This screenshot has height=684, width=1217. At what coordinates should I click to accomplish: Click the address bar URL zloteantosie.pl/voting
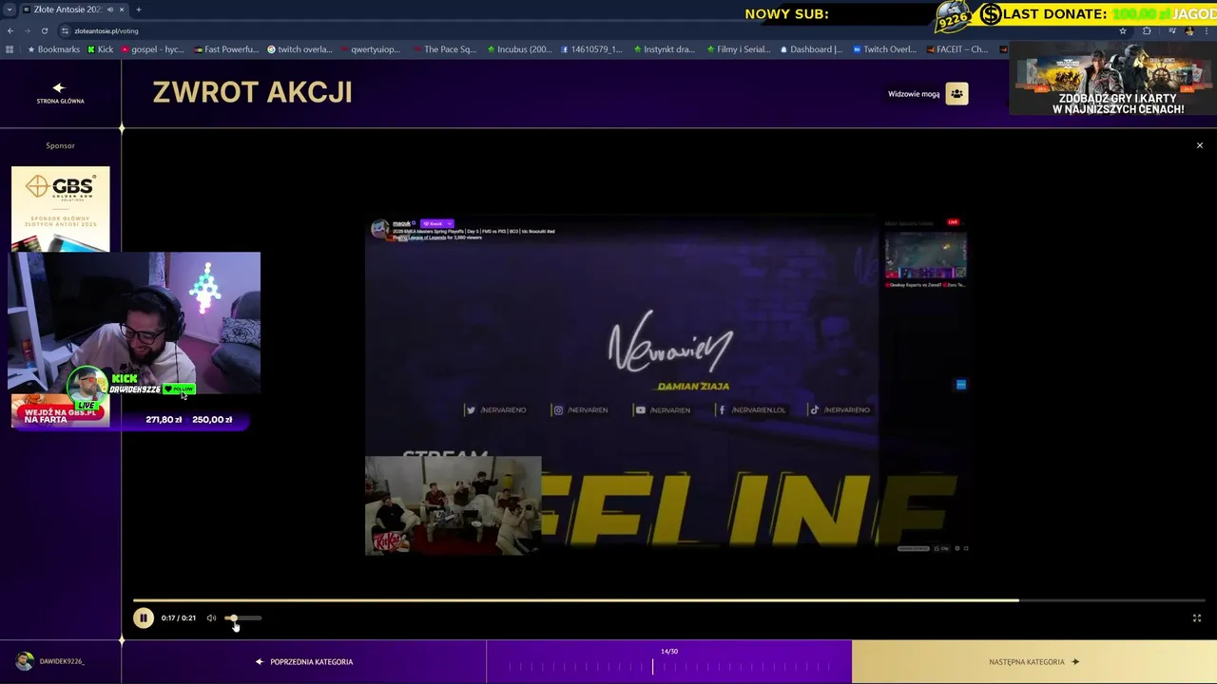point(106,30)
